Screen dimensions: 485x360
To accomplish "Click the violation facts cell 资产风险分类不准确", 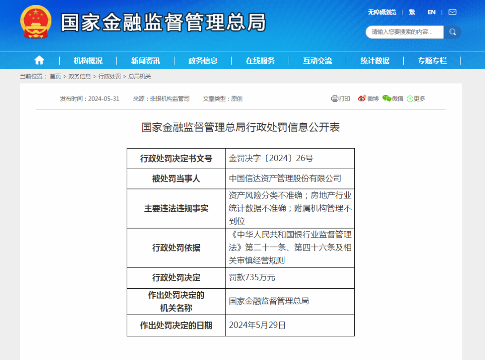I will pyautogui.click(x=290, y=208).
